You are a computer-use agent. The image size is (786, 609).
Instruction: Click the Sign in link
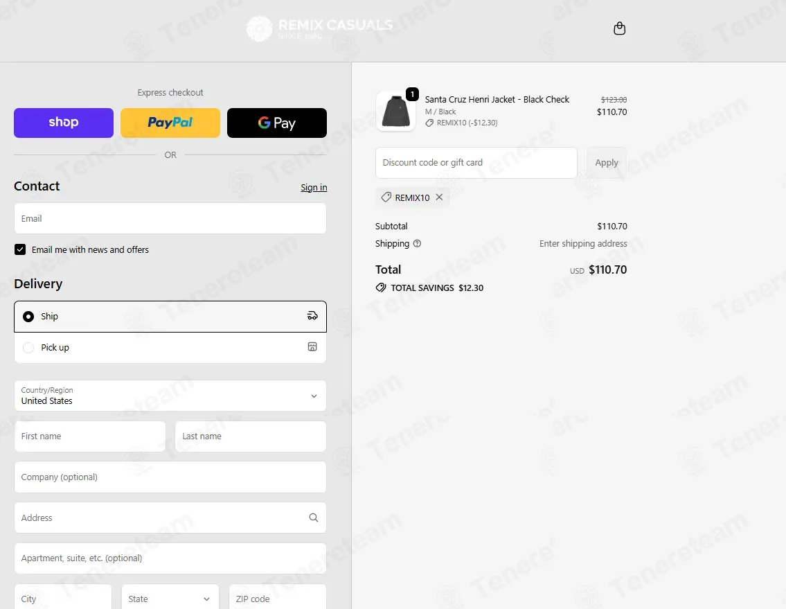point(314,187)
